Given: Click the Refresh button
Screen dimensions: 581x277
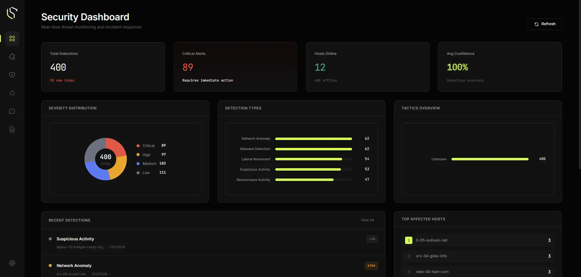Looking at the screenshot, I should coord(544,24).
